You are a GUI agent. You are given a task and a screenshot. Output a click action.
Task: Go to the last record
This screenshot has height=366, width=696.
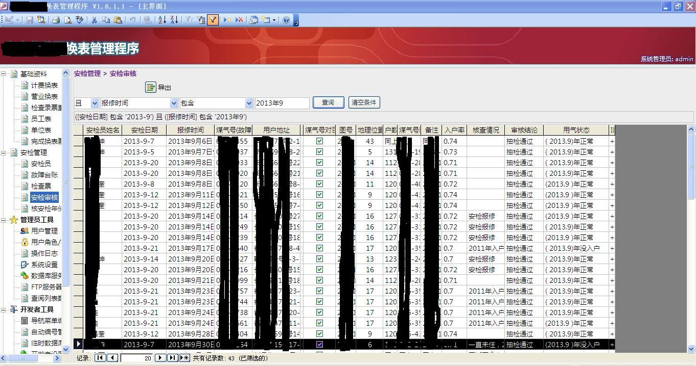coord(172,358)
